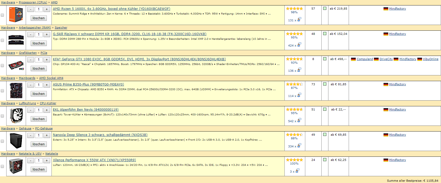Click the user reviews icon in the KFA² GTX 1080 row

[x=299, y=70]
